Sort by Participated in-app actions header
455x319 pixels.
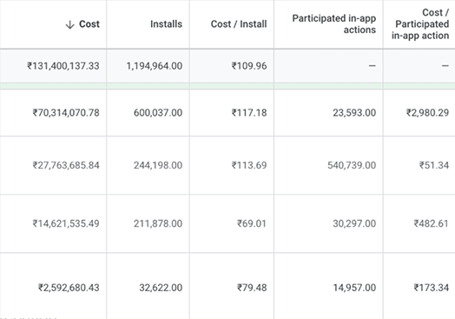click(334, 24)
